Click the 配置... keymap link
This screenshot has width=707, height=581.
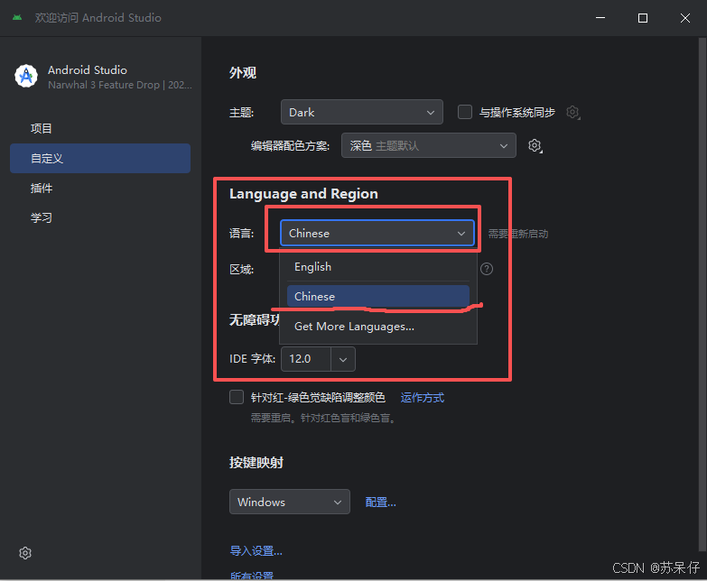(380, 502)
